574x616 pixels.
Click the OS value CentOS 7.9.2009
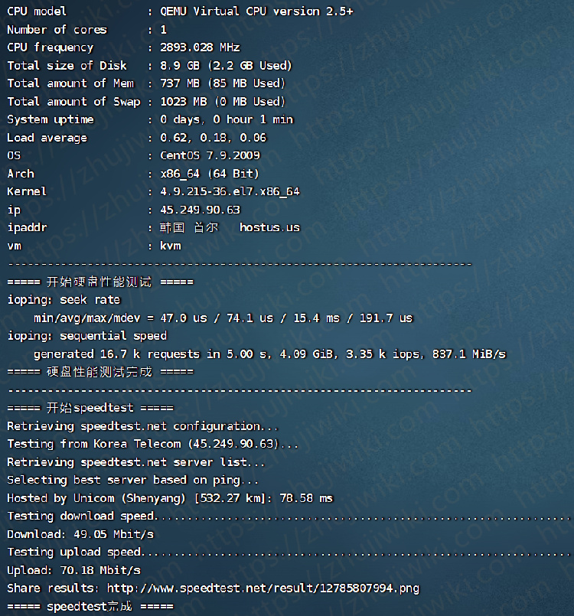click(x=210, y=155)
